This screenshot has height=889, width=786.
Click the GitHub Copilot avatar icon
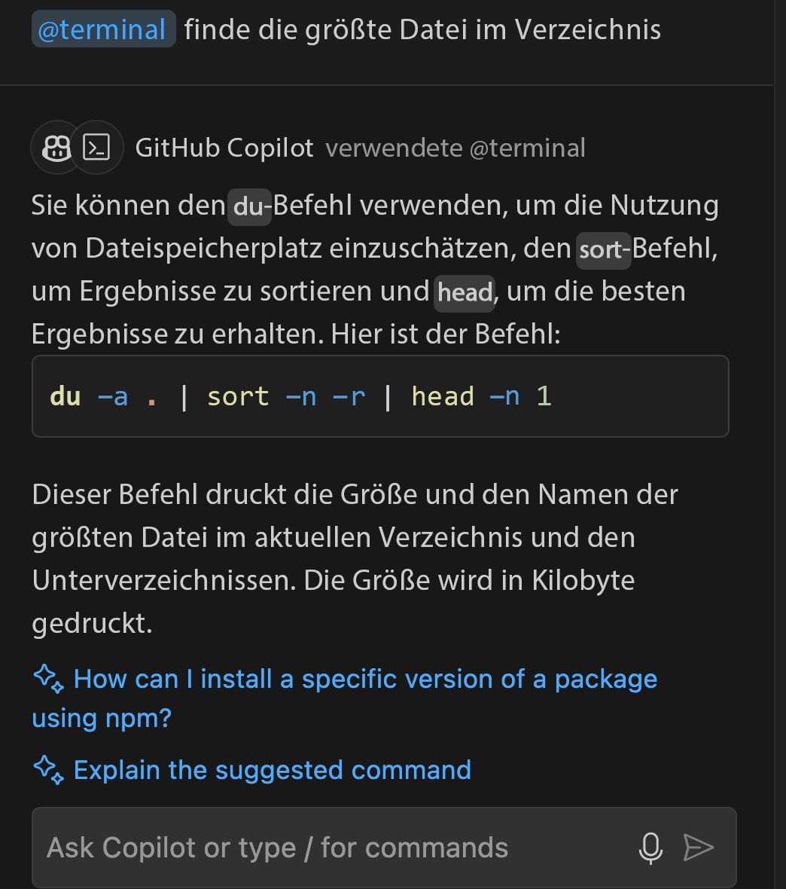[x=56, y=148]
